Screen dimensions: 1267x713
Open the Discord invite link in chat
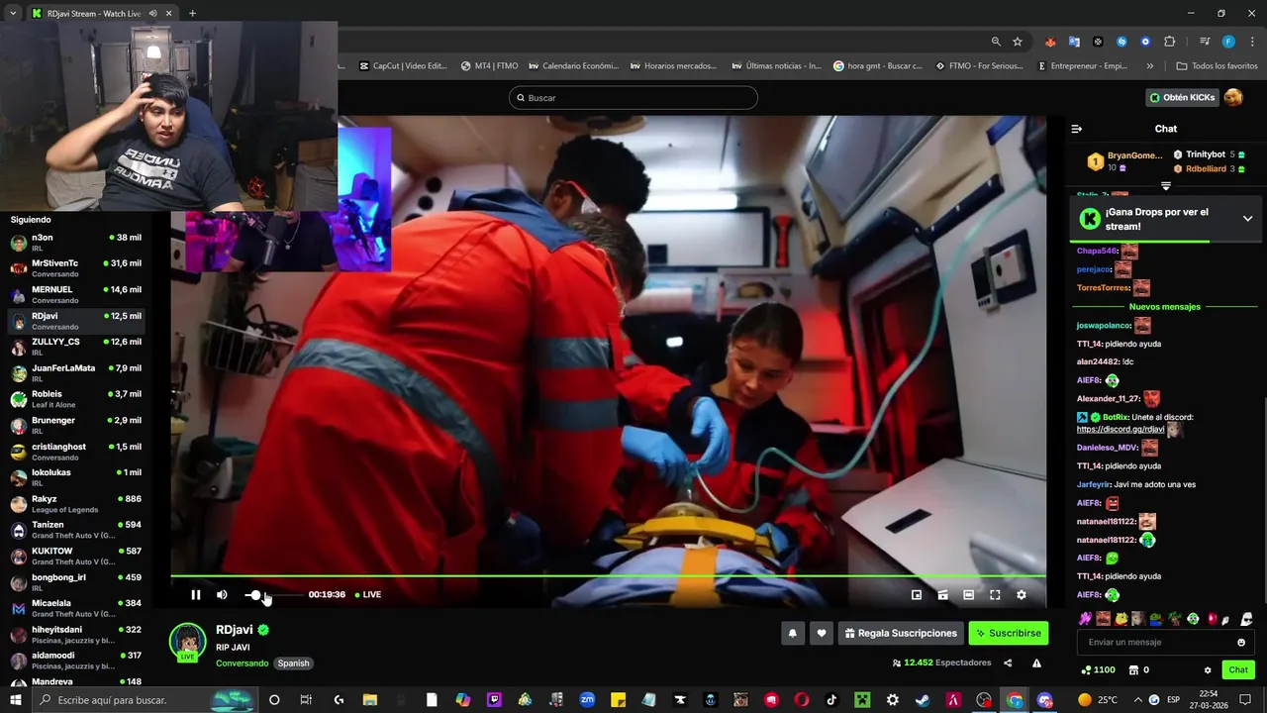coord(1120,429)
